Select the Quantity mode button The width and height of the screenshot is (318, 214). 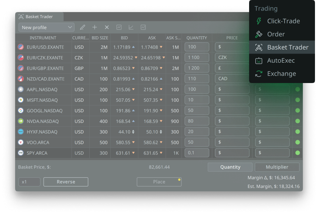[x=230, y=167]
